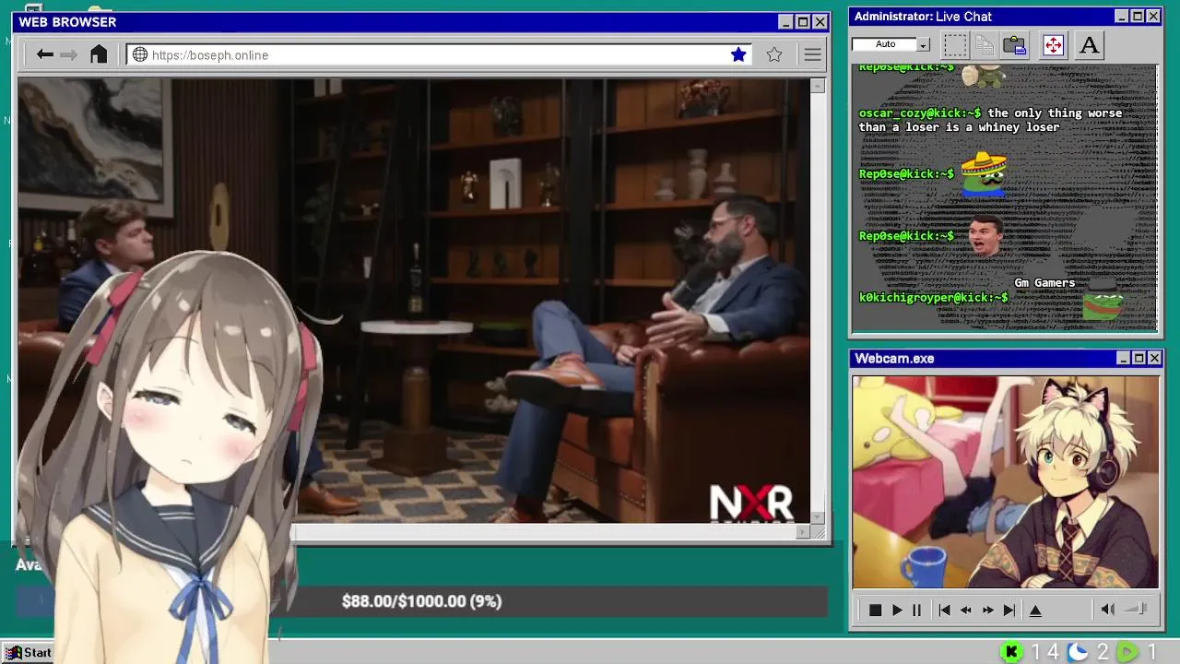1180x664 pixels.
Task: Open the browser home page
Action: click(x=99, y=54)
